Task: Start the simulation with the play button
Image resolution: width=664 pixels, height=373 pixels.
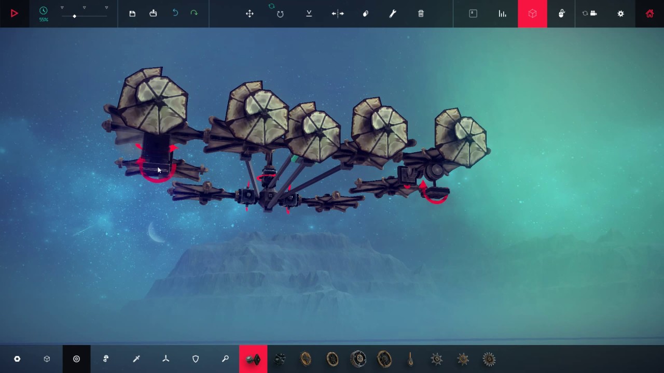Action: click(x=15, y=13)
